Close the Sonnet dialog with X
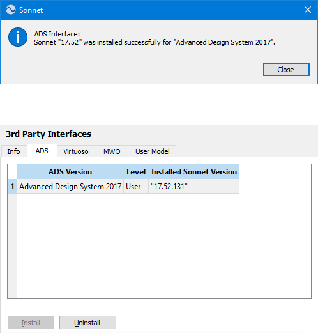This screenshot has height=333, width=318. point(308,10)
